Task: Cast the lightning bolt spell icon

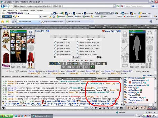Action: tap(52, 64)
